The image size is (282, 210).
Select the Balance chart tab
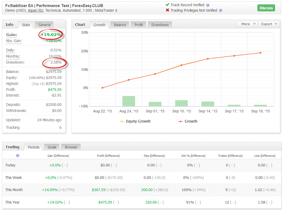[120, 25]
